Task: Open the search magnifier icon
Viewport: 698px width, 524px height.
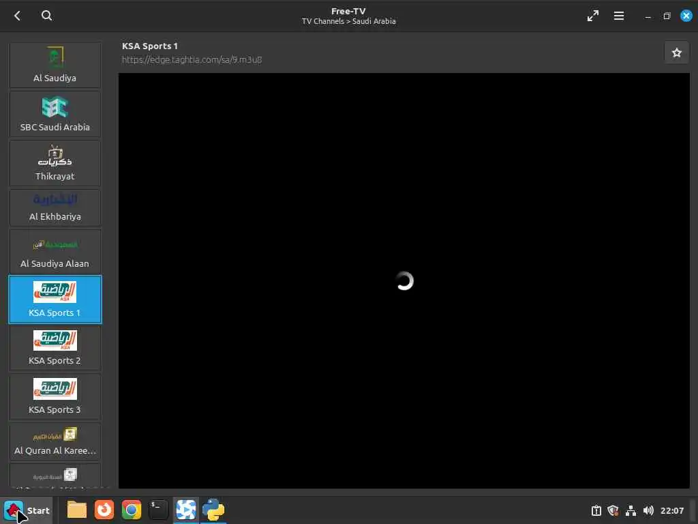Action: [x=46, y=16]
